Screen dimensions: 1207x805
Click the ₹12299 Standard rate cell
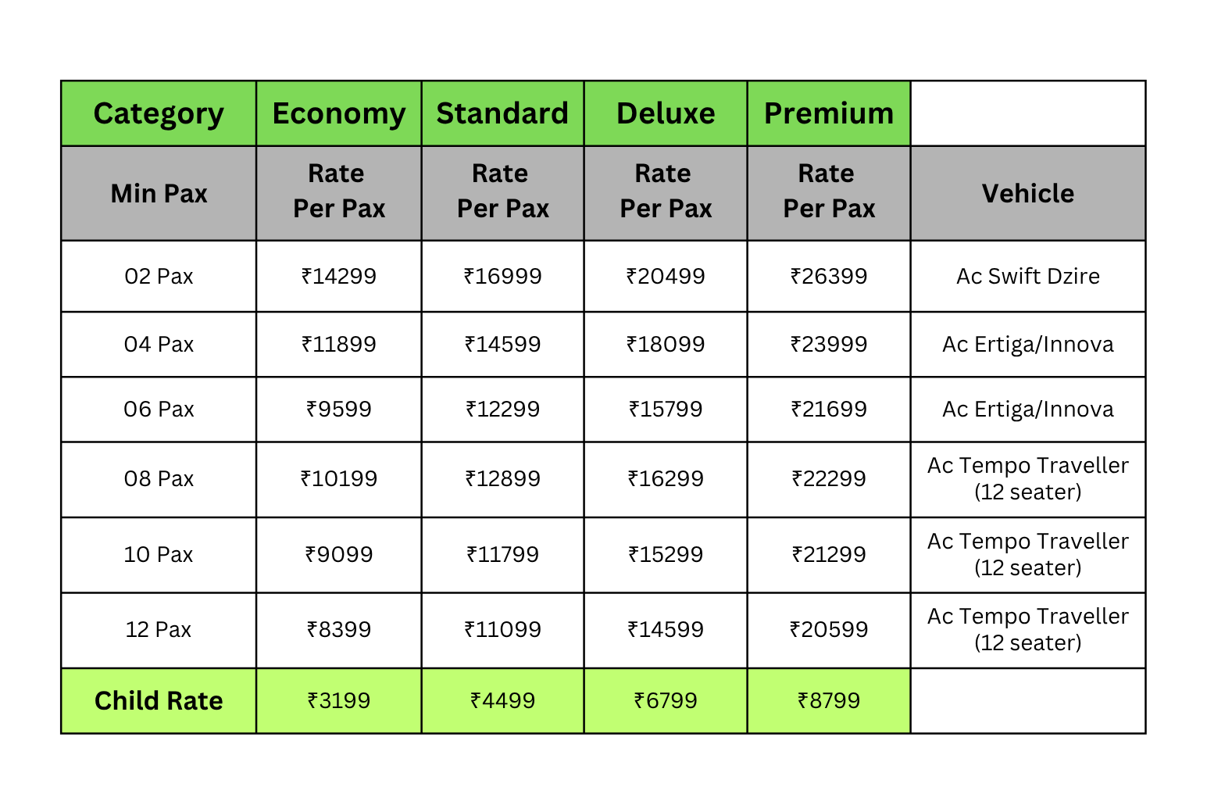pos(502,409)
